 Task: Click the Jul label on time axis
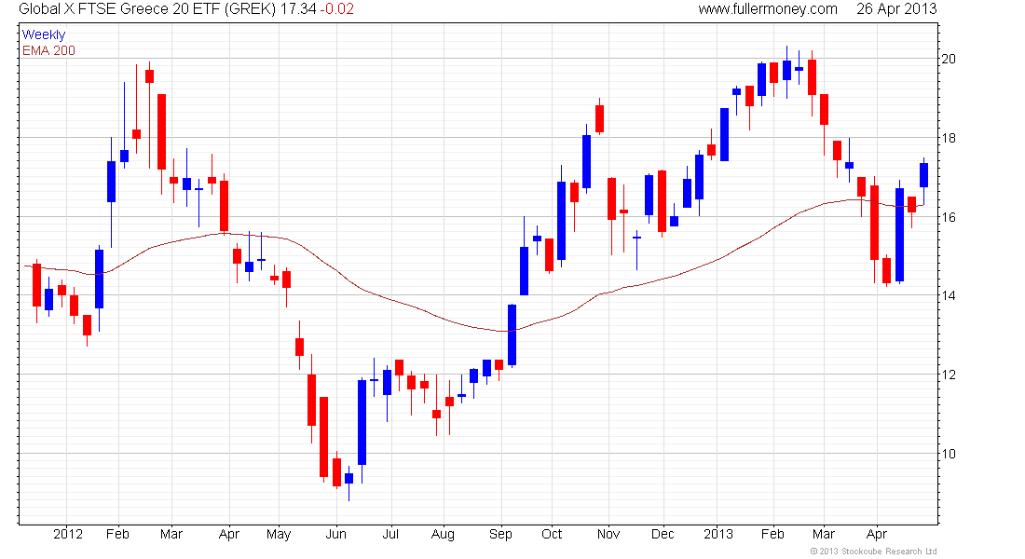tap(390, 534)
